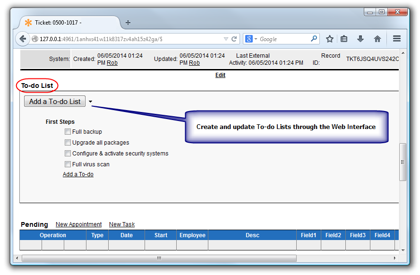Click the back navigation arrow
The width and height of the screenshot is (420, 275).
pyautogui.click(x=23, y=39)
